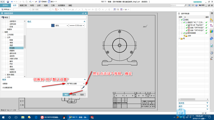Toggle check mark for 零件明细表 node
The image size is (214, 120).
pos(184,33)
